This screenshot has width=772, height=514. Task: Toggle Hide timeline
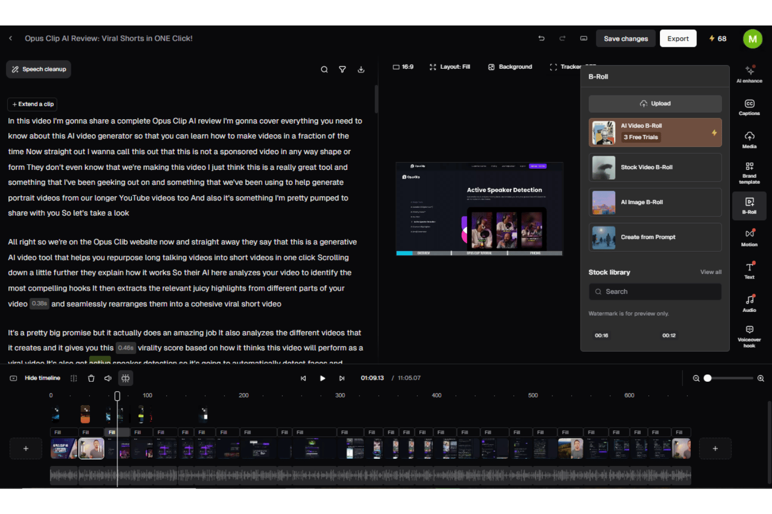(35, 379)
